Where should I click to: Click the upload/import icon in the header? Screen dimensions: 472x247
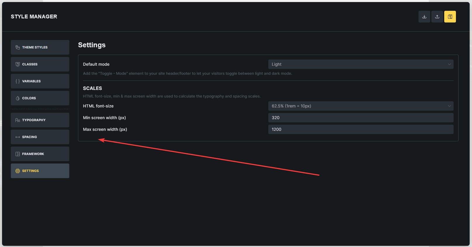point(437,17)
